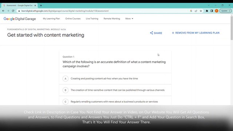Go to Online Courses

[x=73, y=19]
